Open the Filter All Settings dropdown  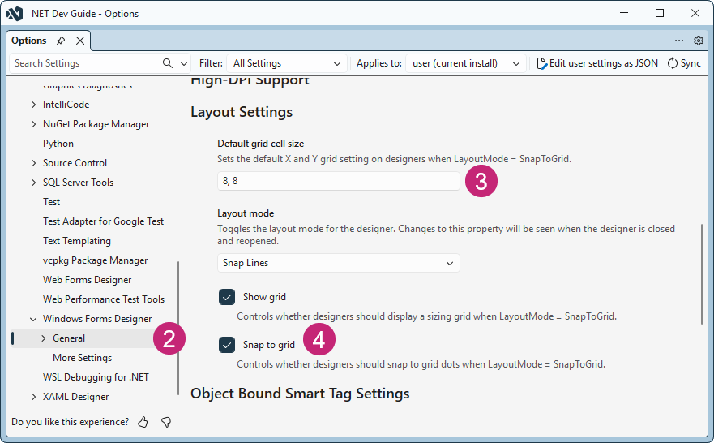pos(287,63)
